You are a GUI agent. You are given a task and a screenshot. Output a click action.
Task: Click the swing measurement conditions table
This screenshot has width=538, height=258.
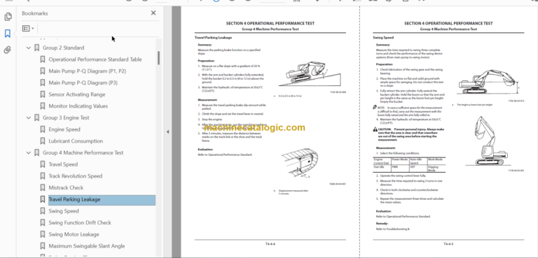coord(409,165)
